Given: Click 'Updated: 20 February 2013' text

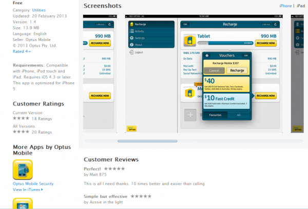Looking at the screenshot, I should click(40, 16).
